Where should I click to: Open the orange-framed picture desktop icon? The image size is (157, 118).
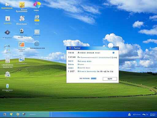(x=21, y=45)
